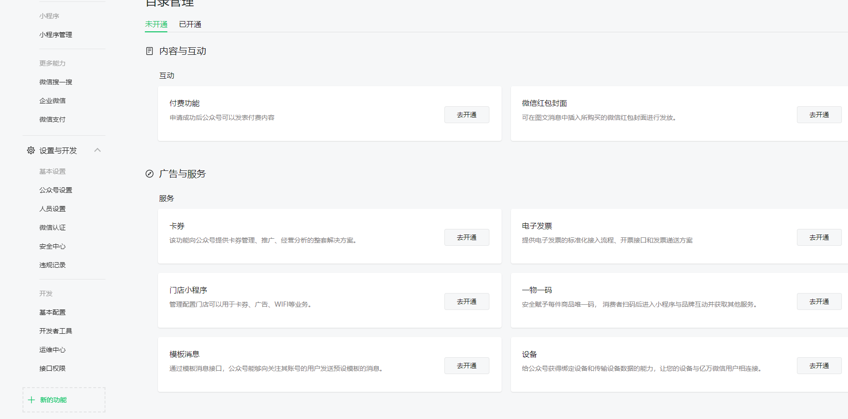Click the 基本设置 sidebar group label

53,171
